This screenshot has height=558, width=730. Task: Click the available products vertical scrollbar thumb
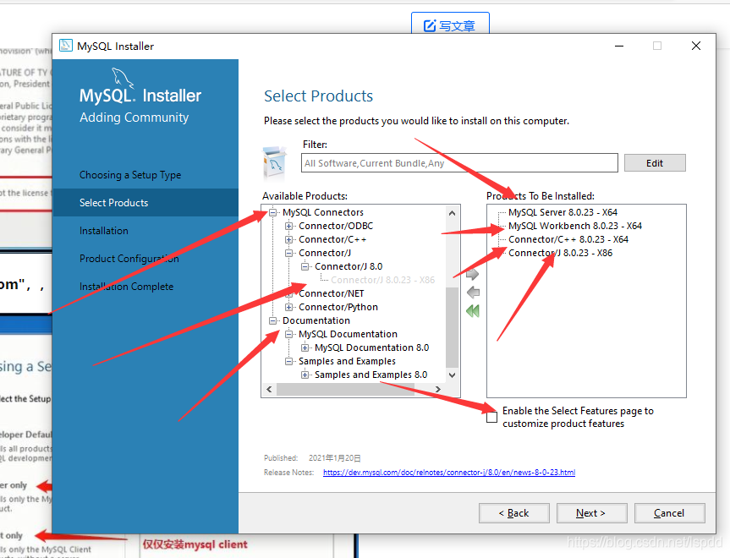click(x=452, y=328)
